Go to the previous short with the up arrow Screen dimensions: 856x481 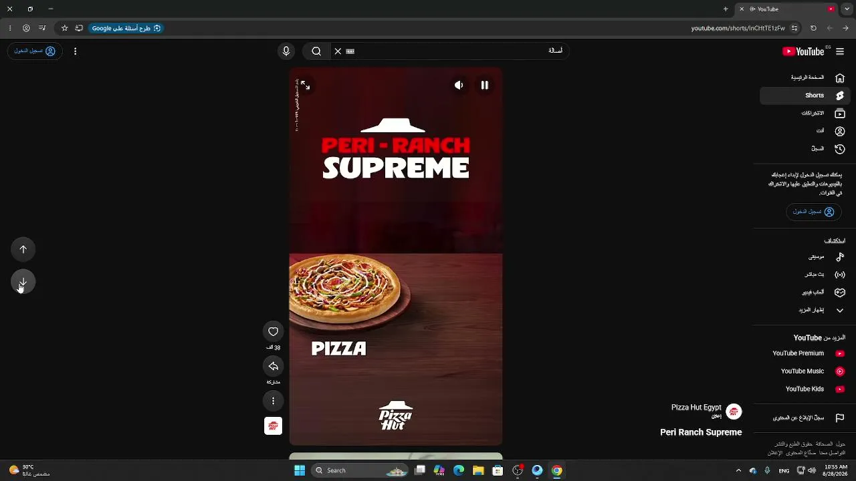(x=23, y=250)
